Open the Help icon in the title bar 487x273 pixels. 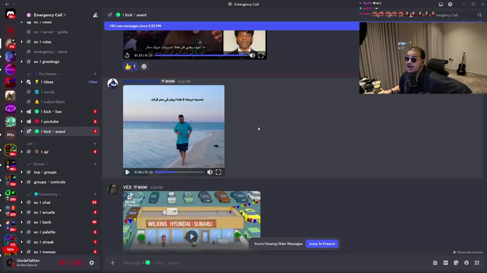[x=450, y=4]
